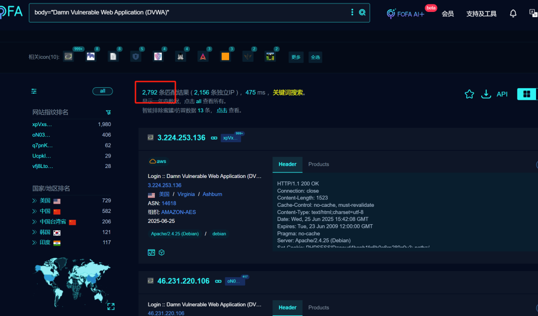This screenshot has width=538, height=316.
Task: Click the 关键词搜索 link
Action: point(287,92)
